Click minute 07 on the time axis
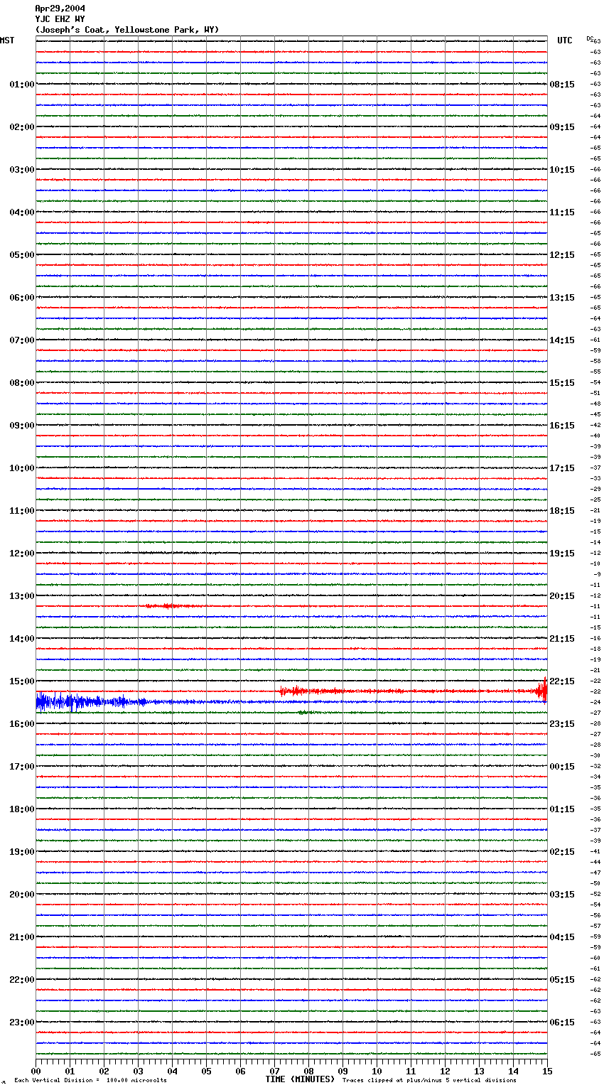 pyautogui.click(x=274, y=1070)
